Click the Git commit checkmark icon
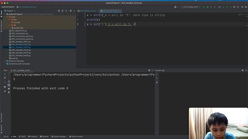This screenshot has width=248, height=139. pos(227,7)
